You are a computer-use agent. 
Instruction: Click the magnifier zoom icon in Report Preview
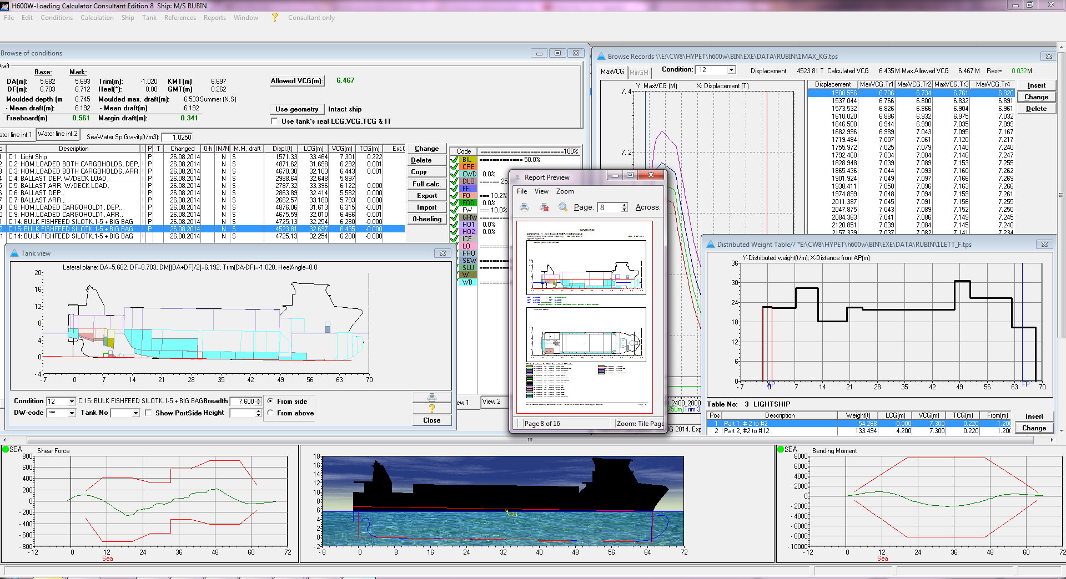point(563,207)
